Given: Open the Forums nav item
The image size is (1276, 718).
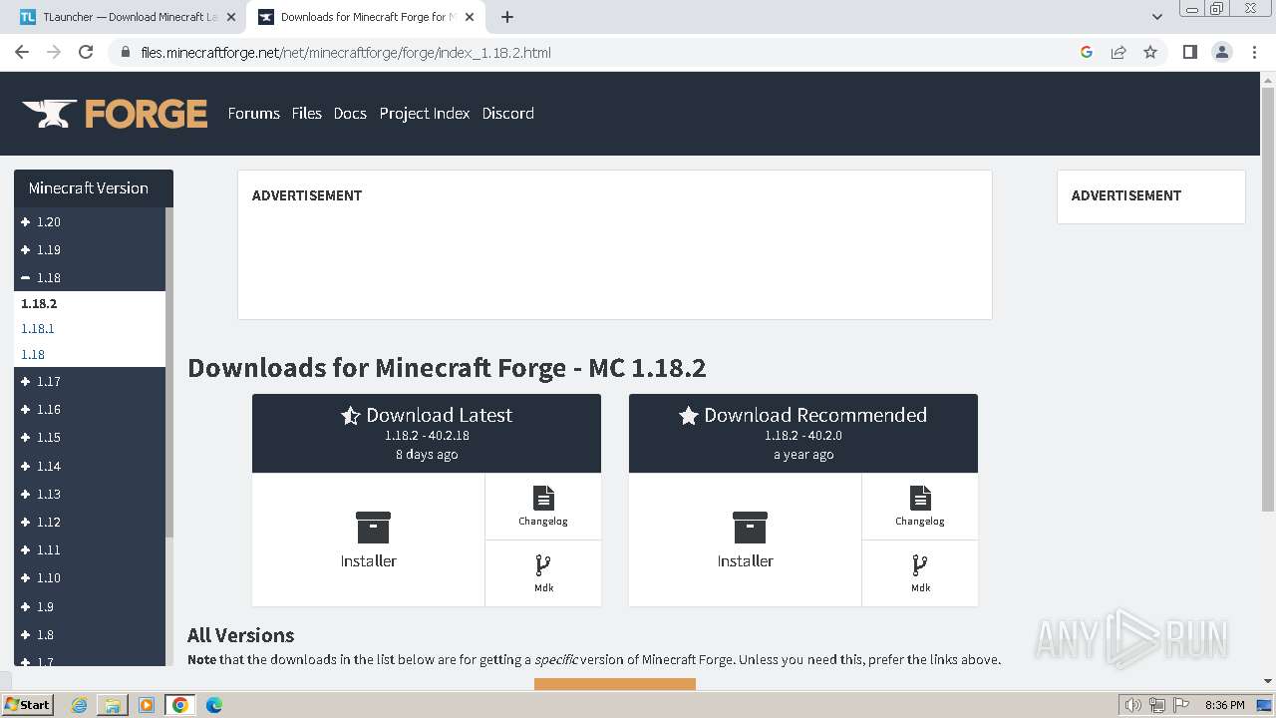Looking at the screenshot, I should 253,114.
